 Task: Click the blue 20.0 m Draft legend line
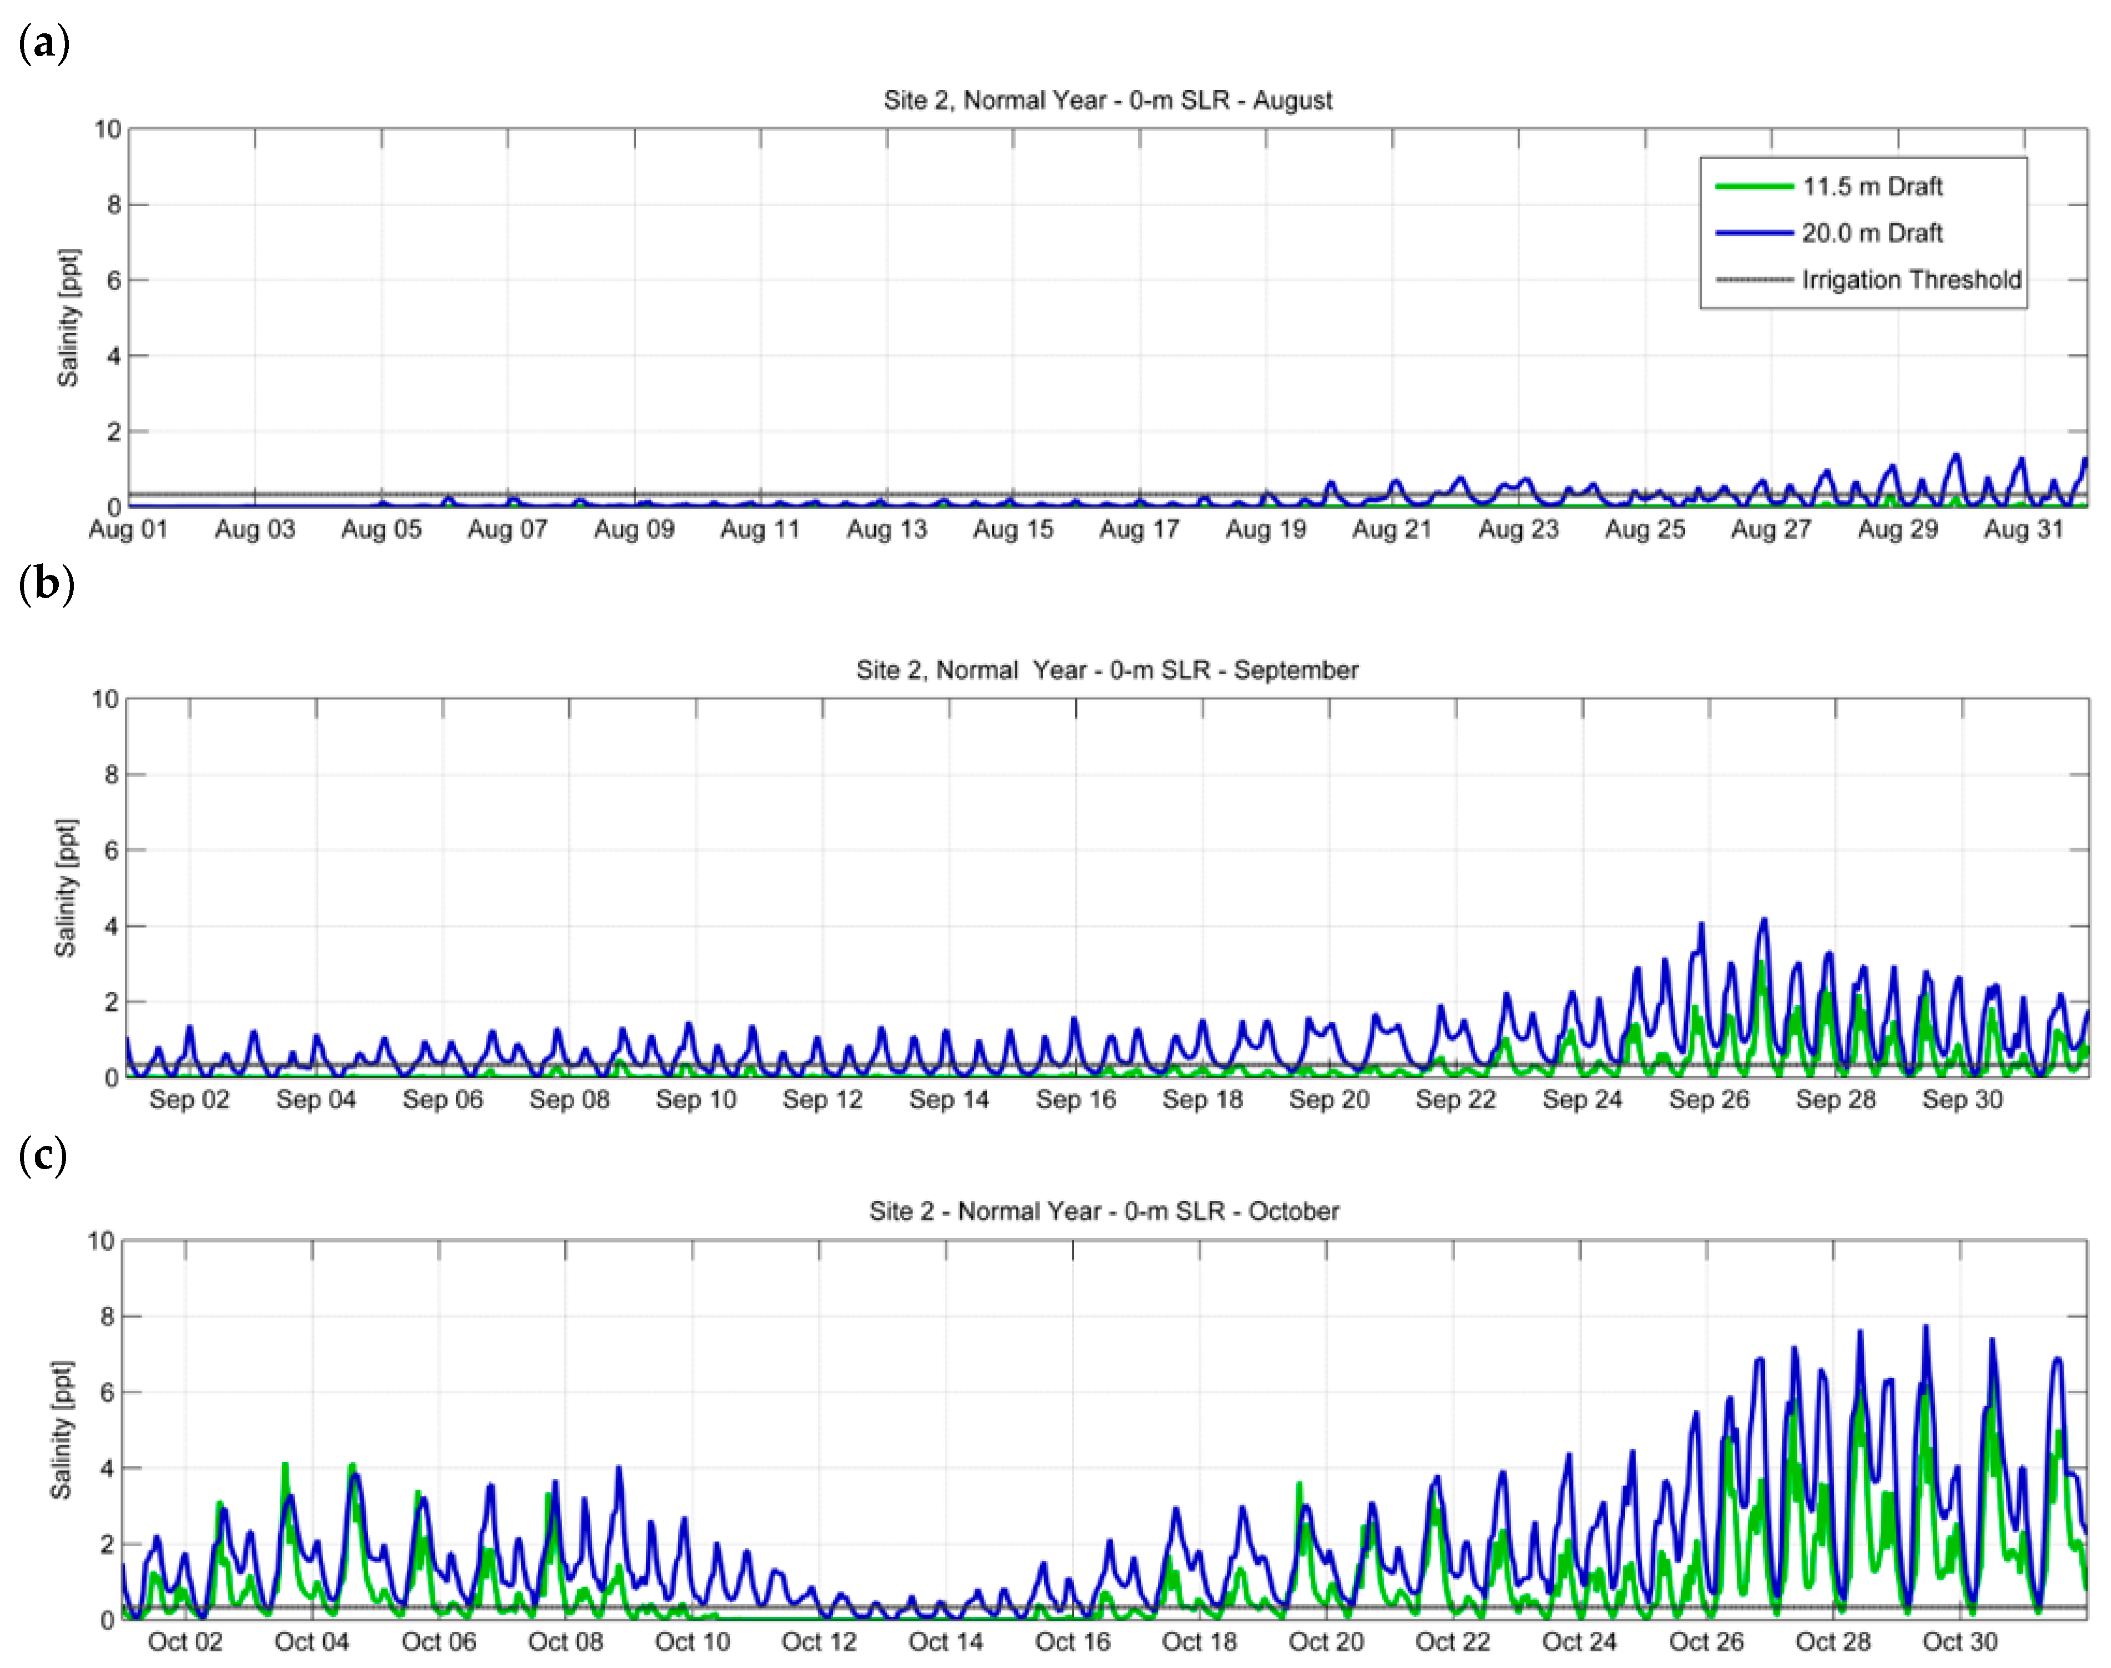pos(1754,233)
